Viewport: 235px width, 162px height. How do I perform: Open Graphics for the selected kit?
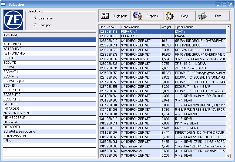coord(148,16)
